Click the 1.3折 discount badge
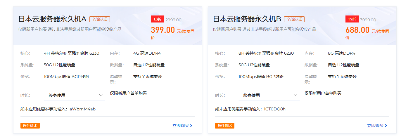The image size is (401, 137). [x=157, y=19]
